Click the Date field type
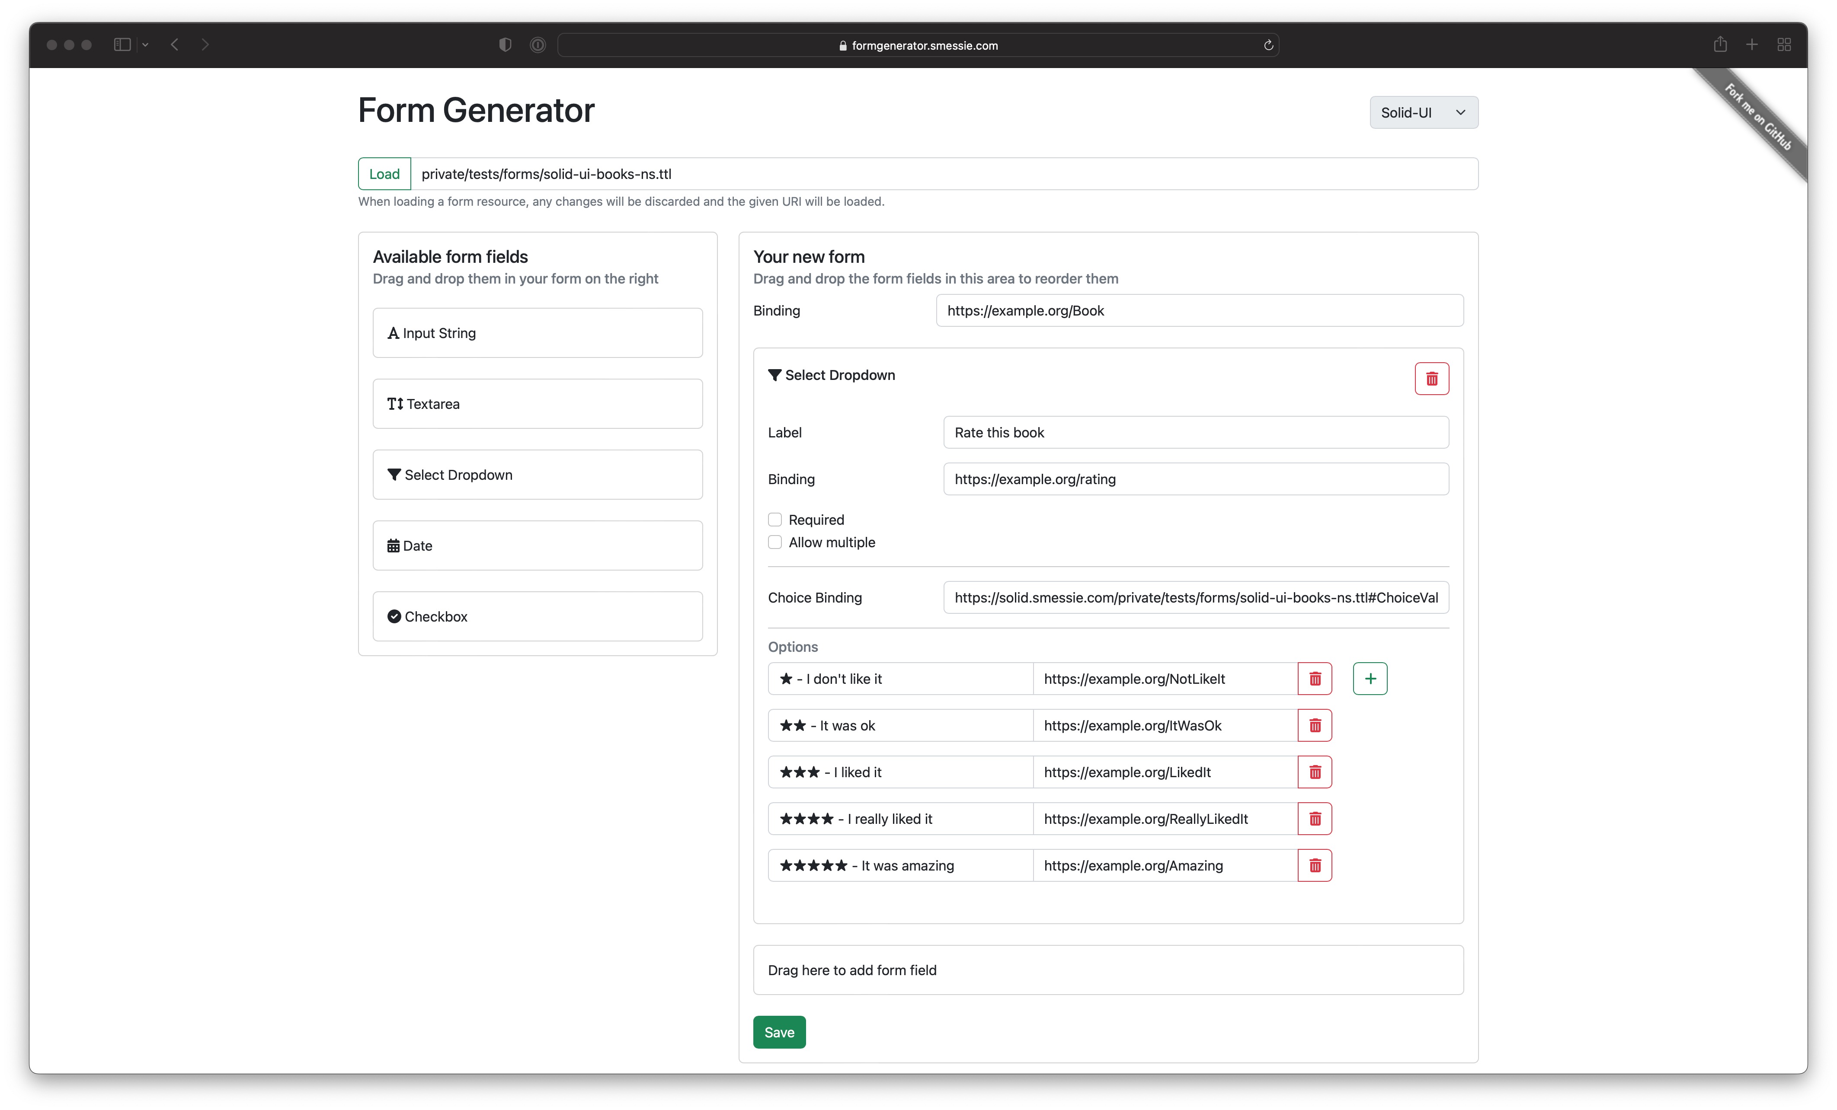The width and height of the screenshot is (1837, 1110). pyautogui.click(x=538, y=545)
